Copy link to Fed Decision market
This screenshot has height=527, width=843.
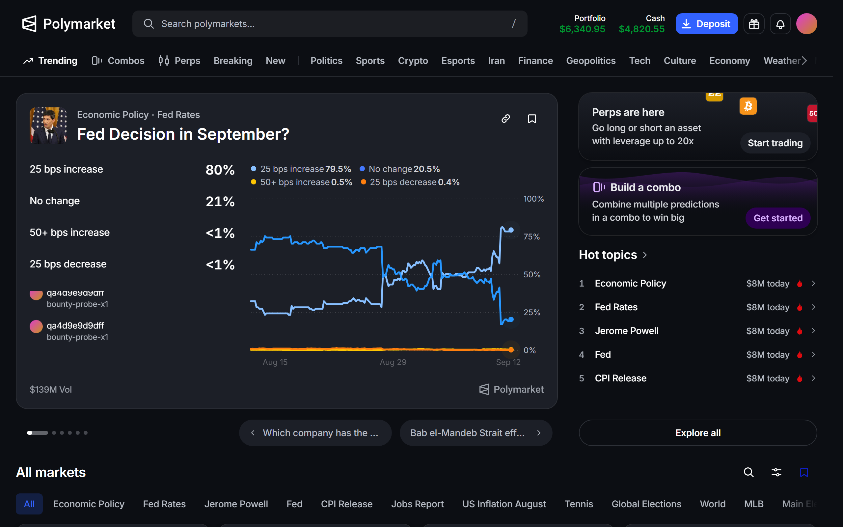point(506,119)
